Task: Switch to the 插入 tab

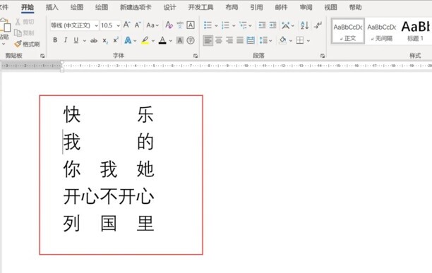Action: tap(52, 7)
